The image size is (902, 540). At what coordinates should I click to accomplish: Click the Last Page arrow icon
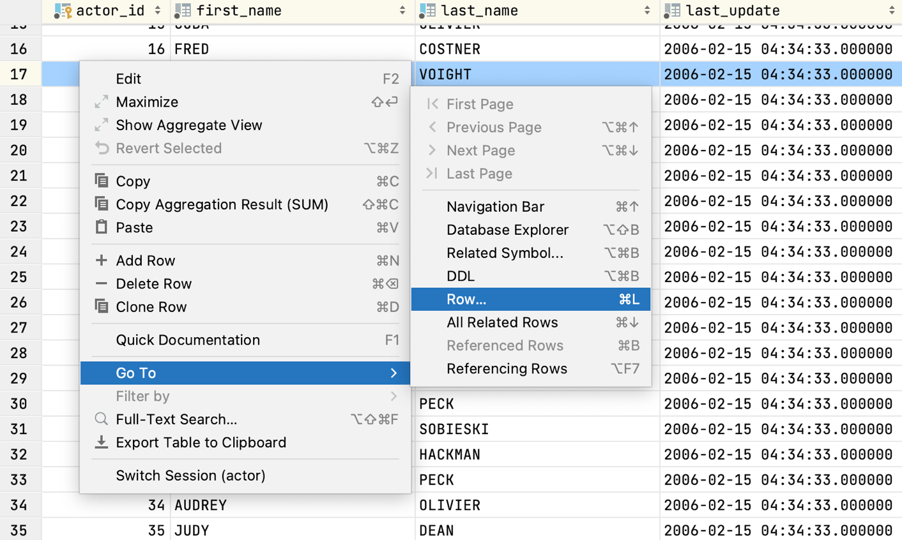pos(432,173)
